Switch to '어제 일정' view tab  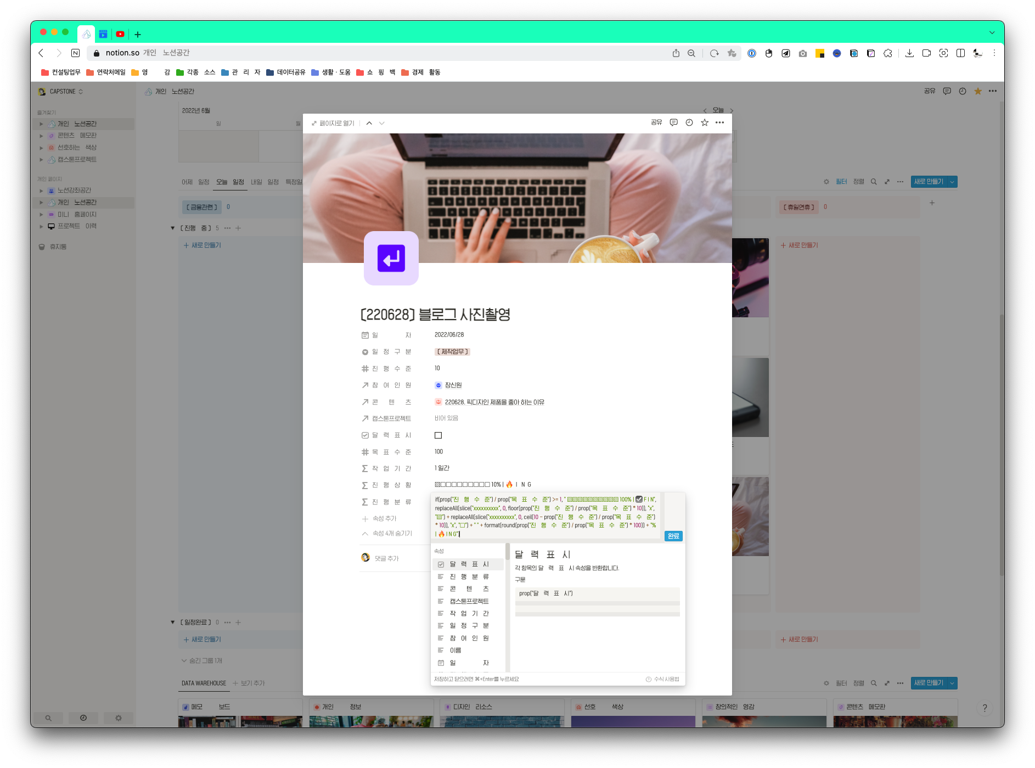(195, 182)
